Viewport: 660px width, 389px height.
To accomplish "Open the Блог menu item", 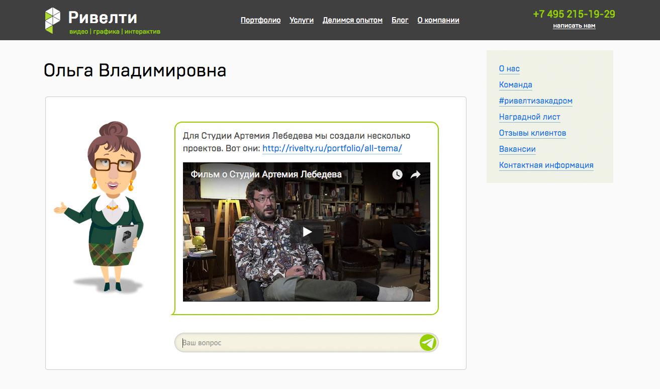I will pos(400,20).
